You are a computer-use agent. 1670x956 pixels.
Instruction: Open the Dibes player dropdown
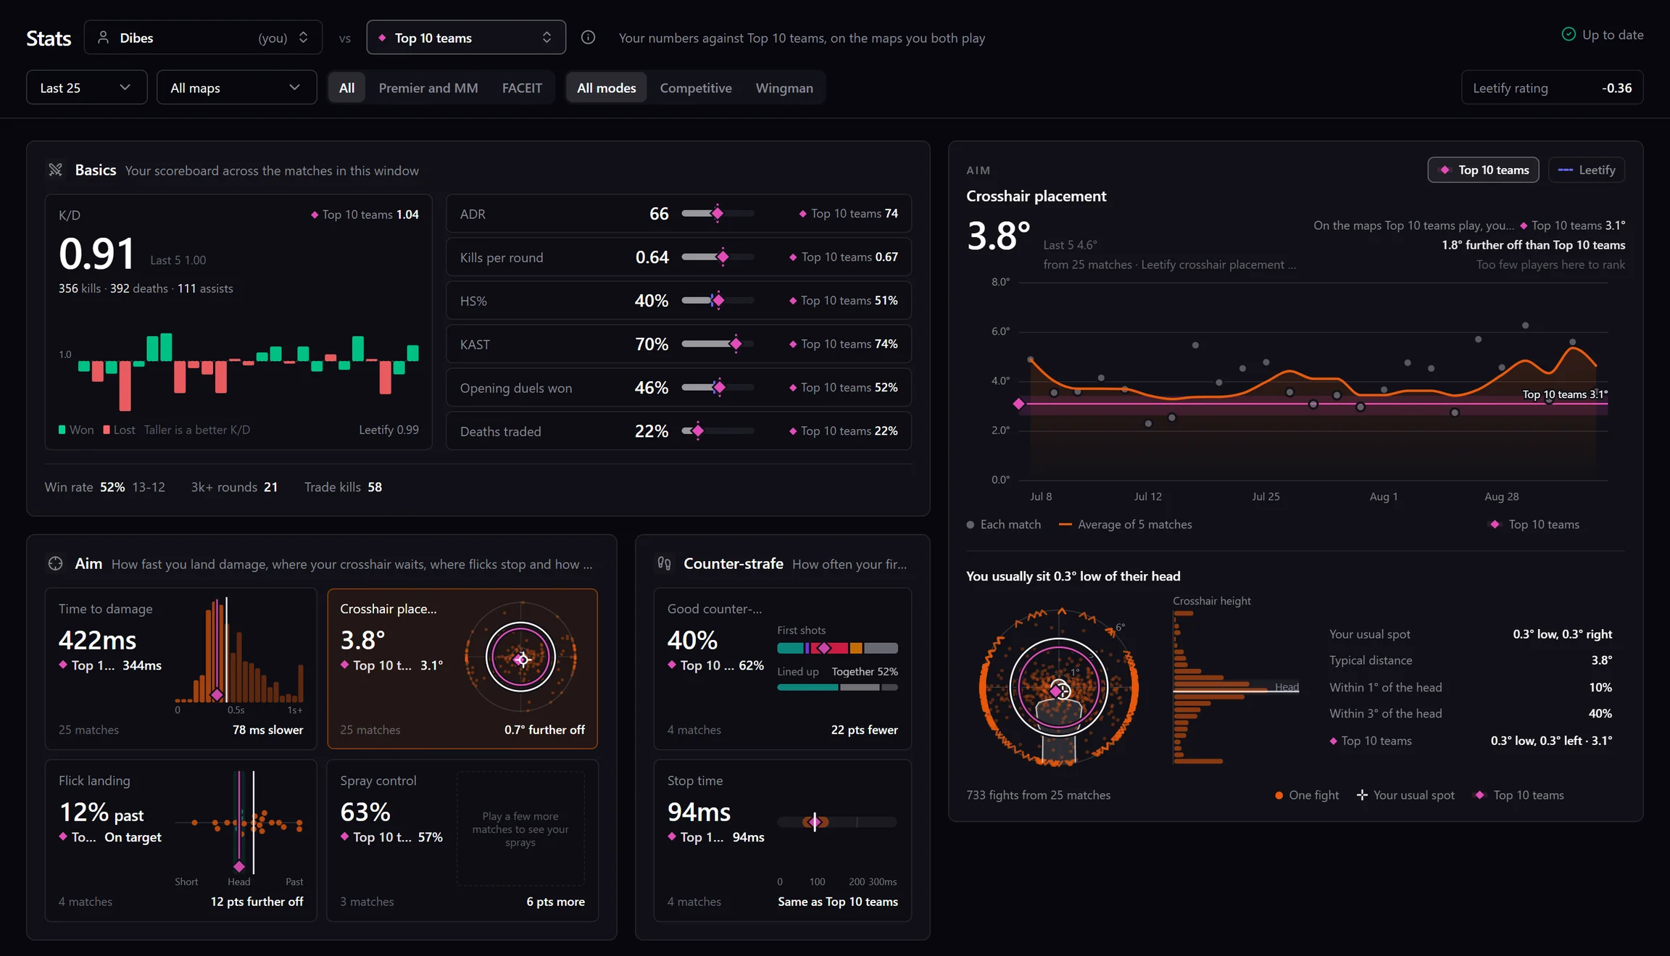pos(203,37)
